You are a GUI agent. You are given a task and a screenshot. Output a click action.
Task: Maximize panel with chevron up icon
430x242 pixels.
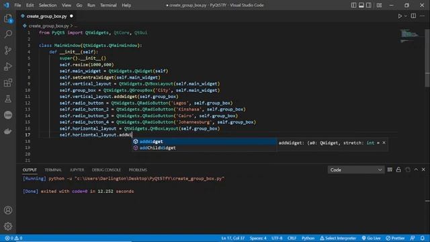click(416, 169)
